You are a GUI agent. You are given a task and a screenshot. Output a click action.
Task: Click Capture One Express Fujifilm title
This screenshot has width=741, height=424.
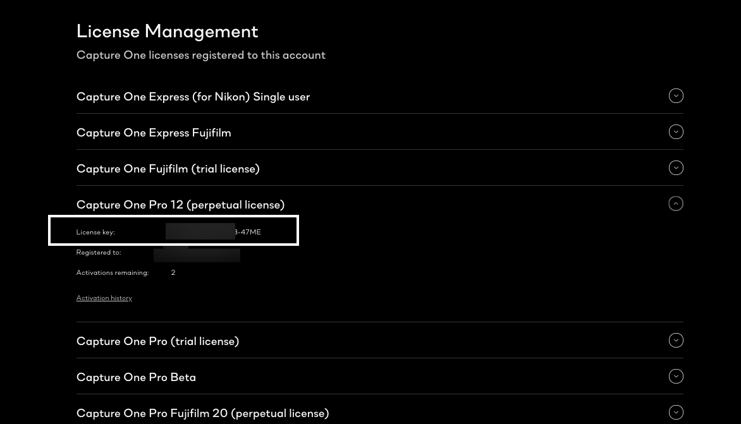coord(154,133)
